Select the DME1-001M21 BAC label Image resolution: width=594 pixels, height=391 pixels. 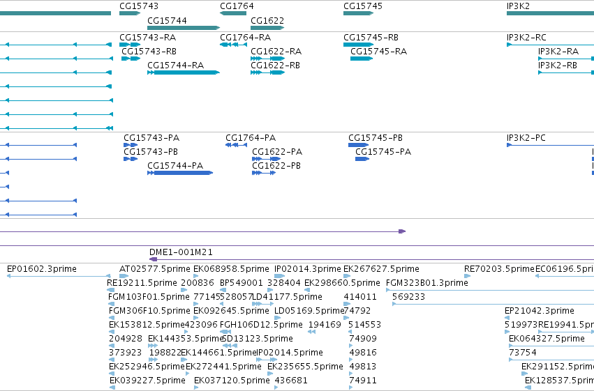(x=181, y=252)
